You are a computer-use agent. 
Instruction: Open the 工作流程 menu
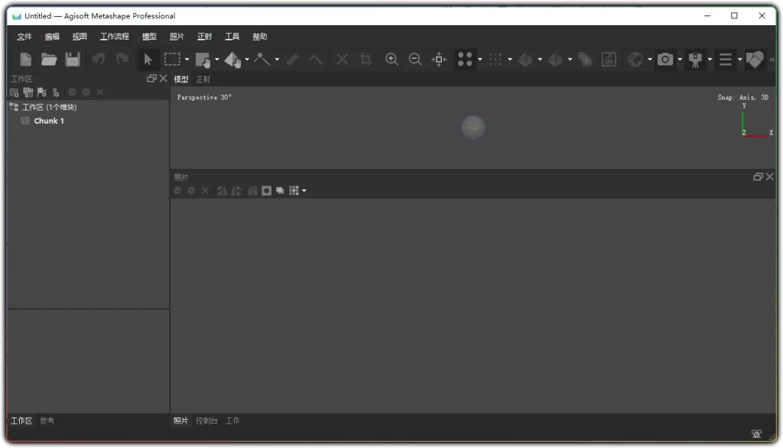pyautogui.click(x=115, y=36)
